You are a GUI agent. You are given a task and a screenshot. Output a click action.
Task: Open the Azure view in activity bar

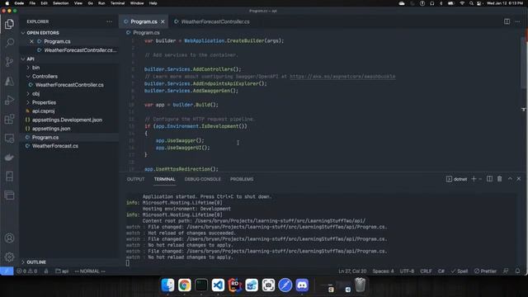tap(9, 81)
